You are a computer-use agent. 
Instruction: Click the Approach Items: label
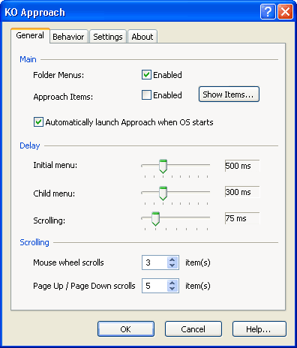click(63, 97)
